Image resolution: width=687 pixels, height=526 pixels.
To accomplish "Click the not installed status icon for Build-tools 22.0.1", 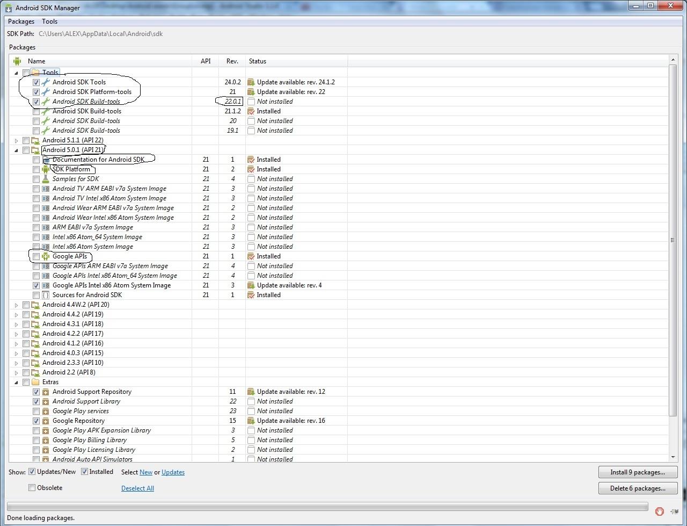I will pyautogui.click(x=251, y=102).
